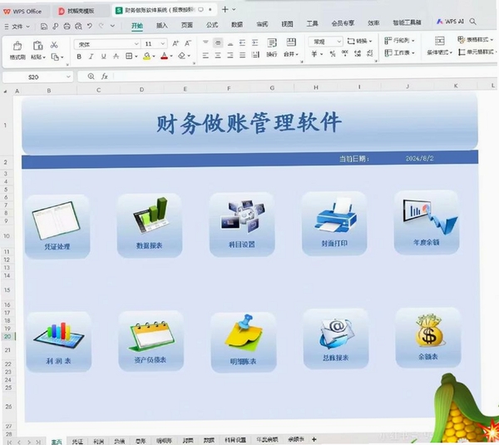Image resolution: width=499 pixels, height=445 pixels.
Task: Toggle top vertical alignment
Action: coord(205,42)
